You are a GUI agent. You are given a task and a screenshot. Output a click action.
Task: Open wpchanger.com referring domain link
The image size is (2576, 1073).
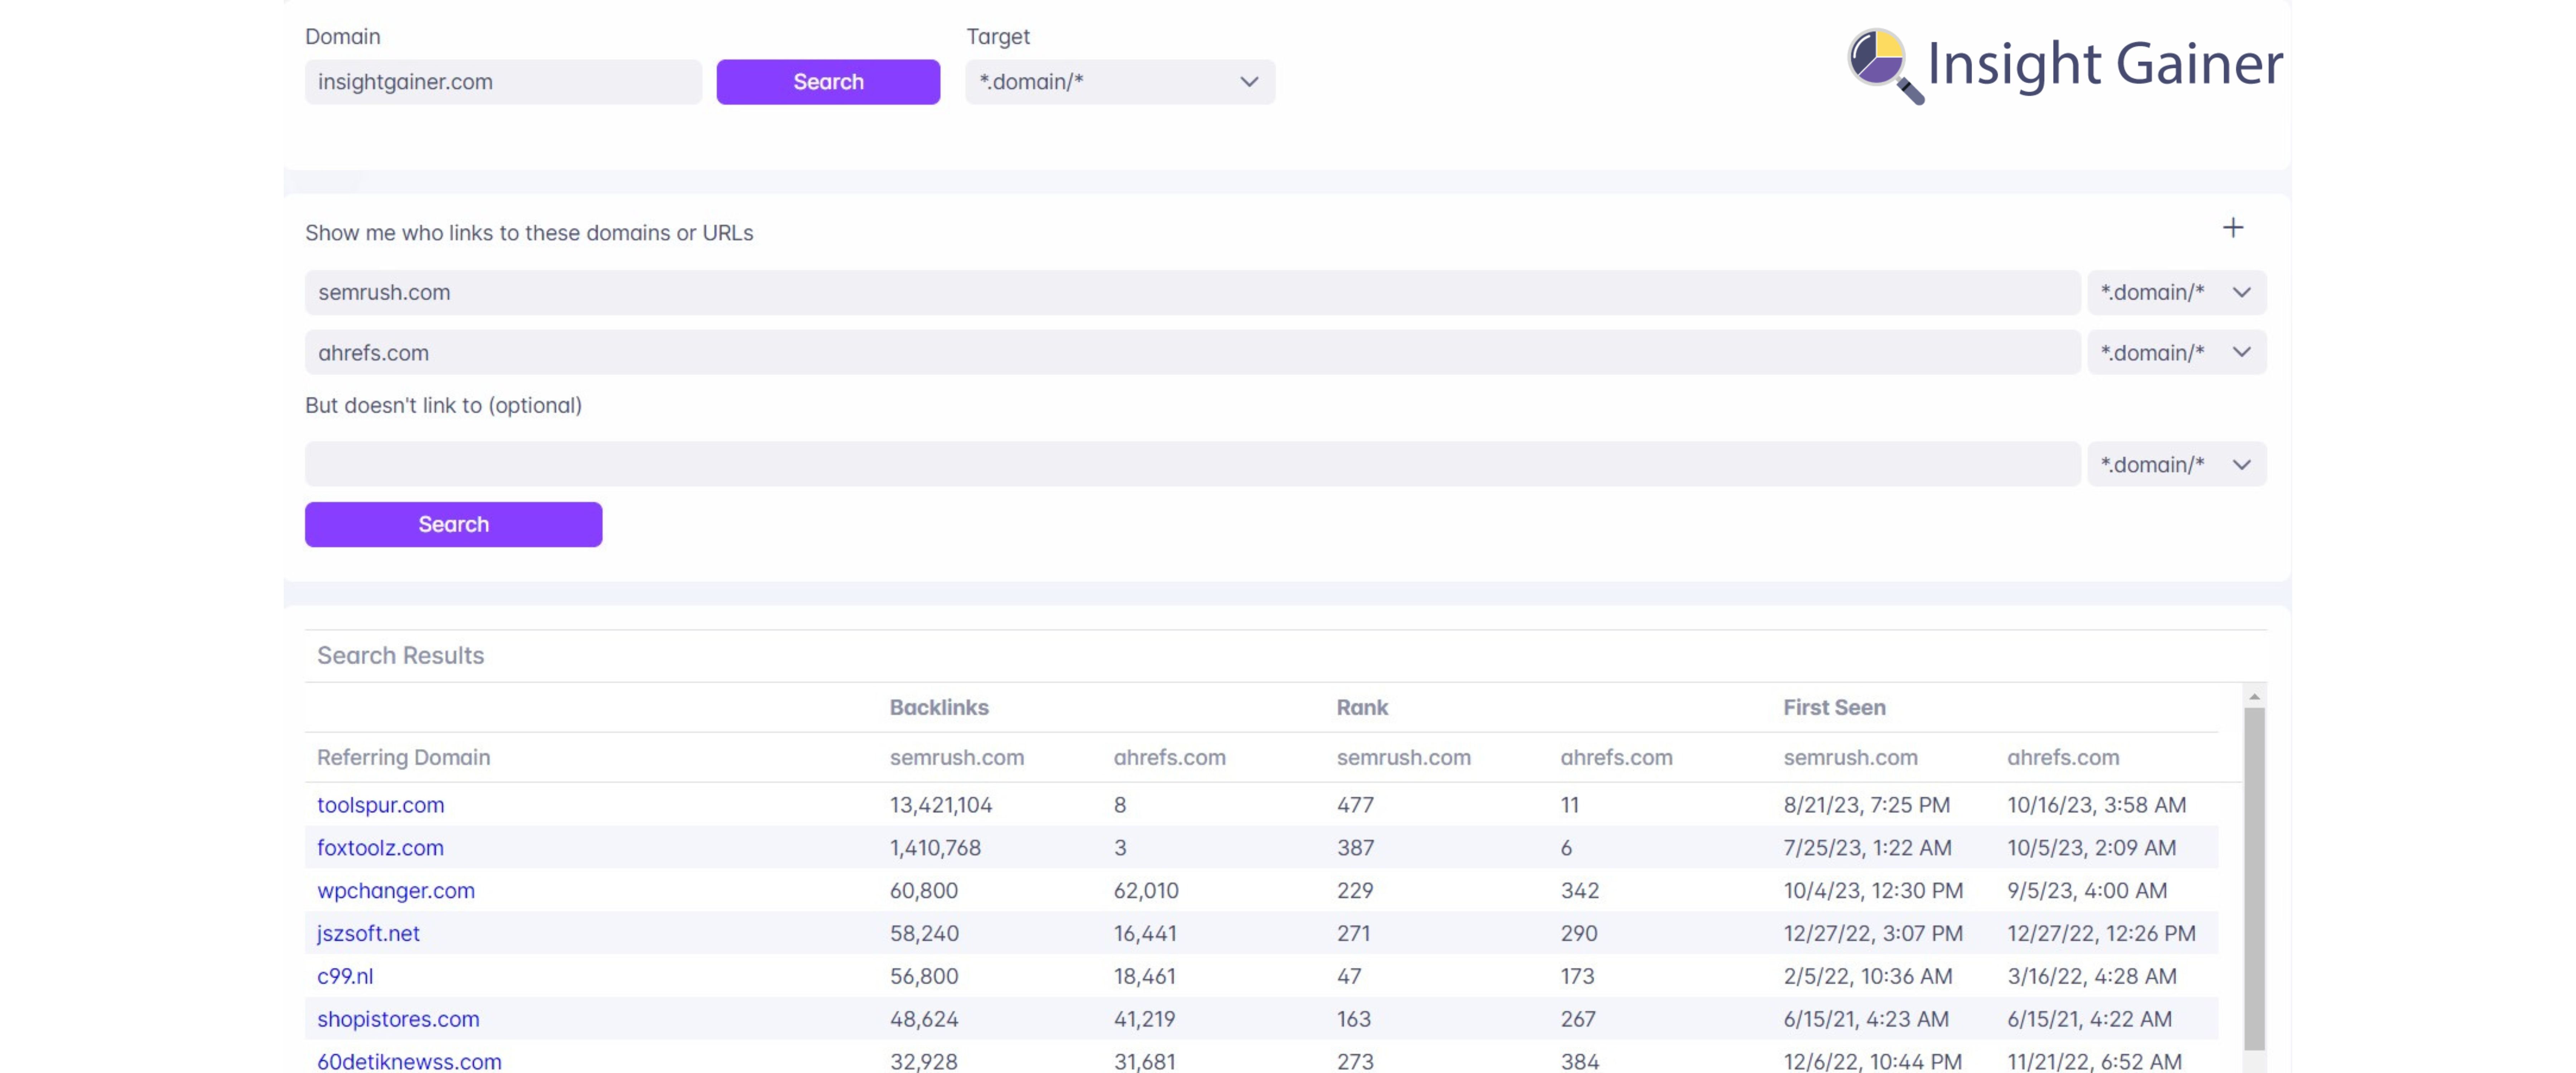pyautogui.click(x=396, y=891)
